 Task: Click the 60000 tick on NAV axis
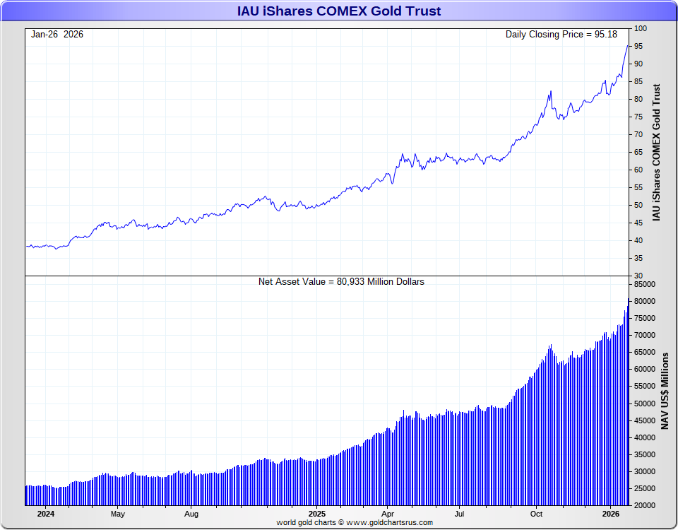coord(645,370)
